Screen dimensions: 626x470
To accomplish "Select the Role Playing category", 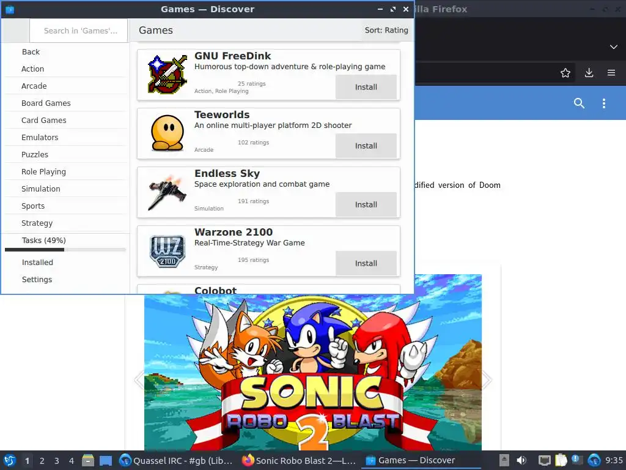I will pos(66,172).
